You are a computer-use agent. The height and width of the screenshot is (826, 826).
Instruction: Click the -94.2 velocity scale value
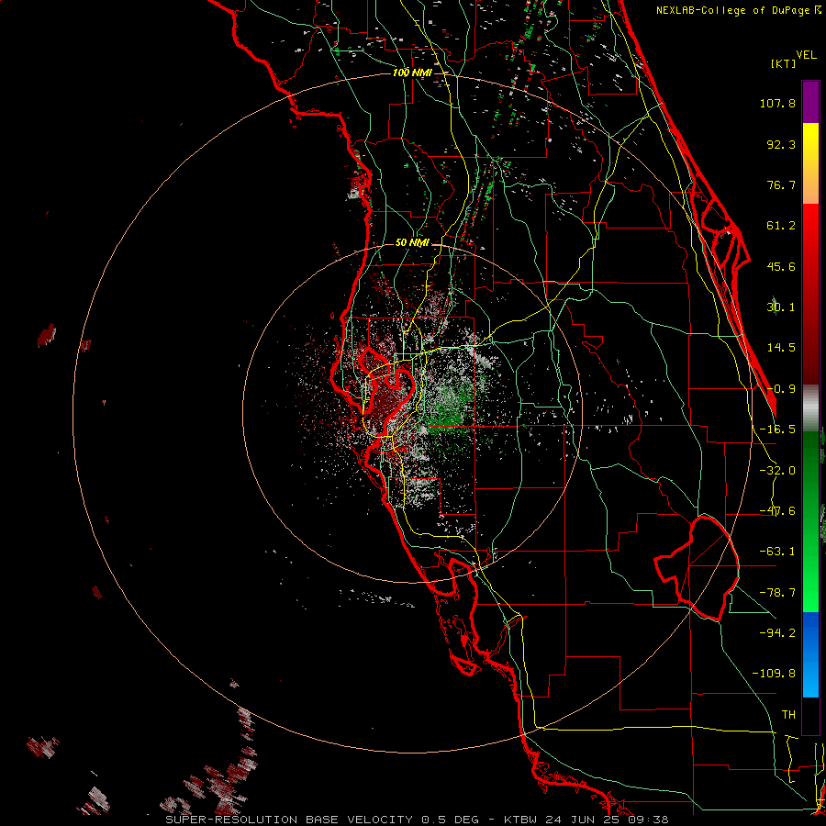[777, 632]
